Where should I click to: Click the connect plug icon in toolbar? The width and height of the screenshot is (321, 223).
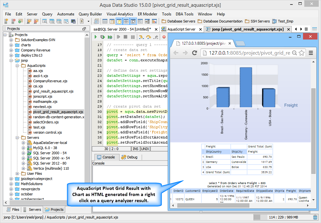29,21
